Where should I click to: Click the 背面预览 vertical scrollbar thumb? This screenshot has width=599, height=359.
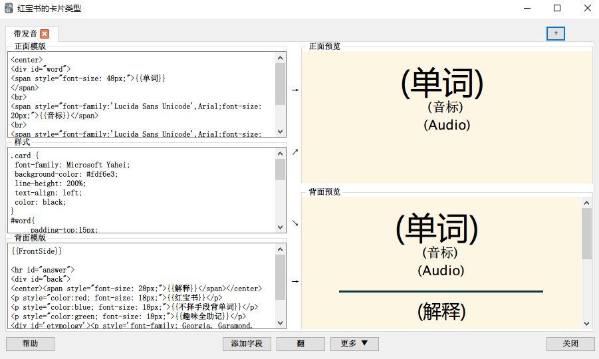click(x=586, y=233)
